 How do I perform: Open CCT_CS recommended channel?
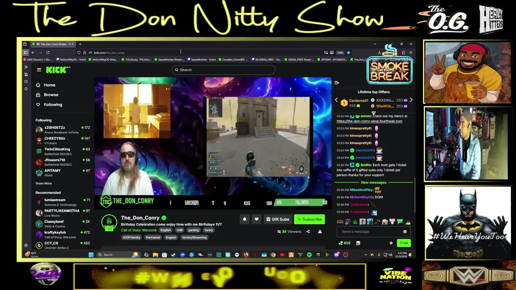click(x=62, y=245)
